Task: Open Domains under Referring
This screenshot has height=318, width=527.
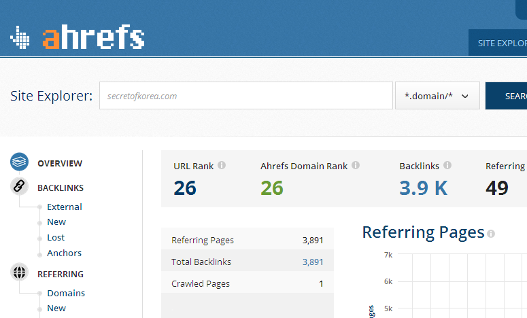Action: [66, 293]
